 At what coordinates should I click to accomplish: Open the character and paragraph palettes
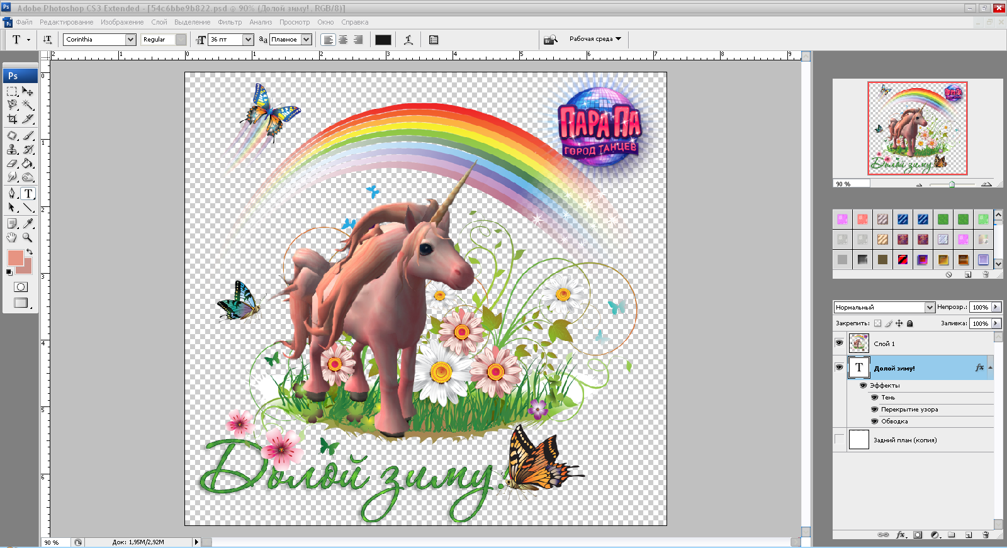click(x=434, y=40)
